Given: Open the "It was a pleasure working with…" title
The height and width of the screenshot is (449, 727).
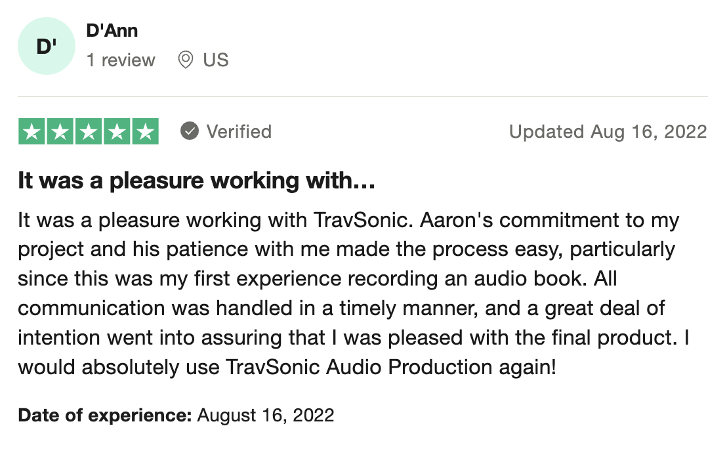Looking at the screenshot, I should (x=196, y=181).
